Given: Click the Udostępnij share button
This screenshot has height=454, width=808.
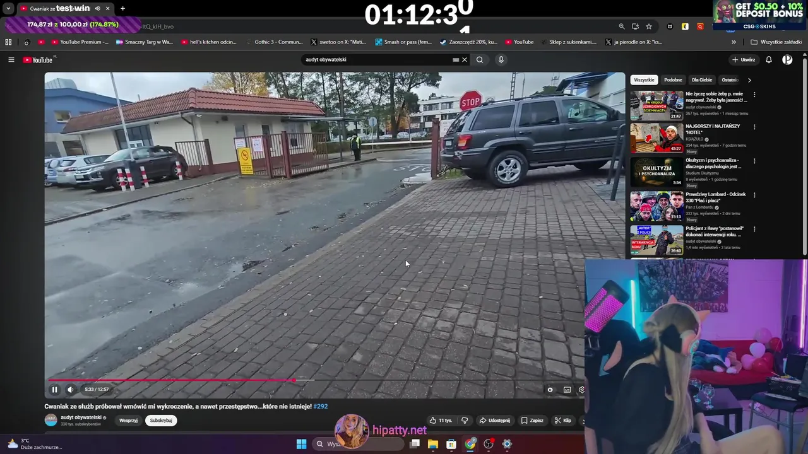Looking at the screenshot, I should pyautogui.click(x=494, y=421).
